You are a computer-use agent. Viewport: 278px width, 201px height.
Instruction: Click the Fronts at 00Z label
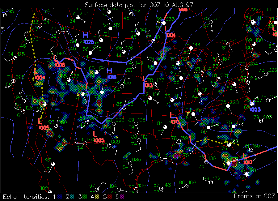tap(255, 196)
